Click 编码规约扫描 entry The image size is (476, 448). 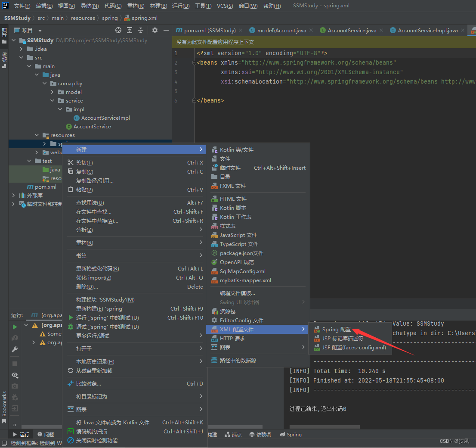(135, 431)
